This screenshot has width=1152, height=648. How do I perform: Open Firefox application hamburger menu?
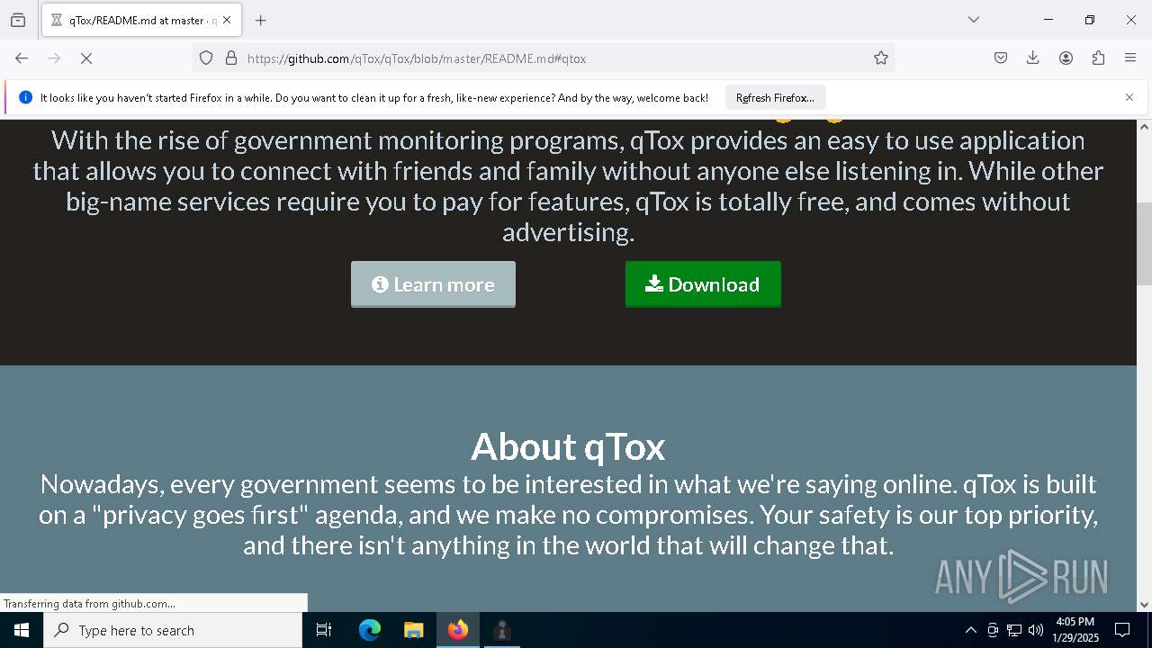[1130, 58]
